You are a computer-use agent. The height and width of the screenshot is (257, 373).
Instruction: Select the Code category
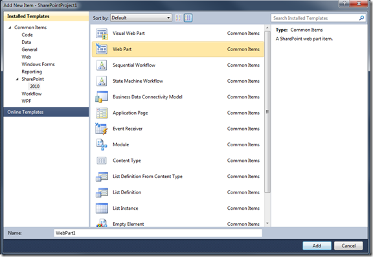coord(27,35)
